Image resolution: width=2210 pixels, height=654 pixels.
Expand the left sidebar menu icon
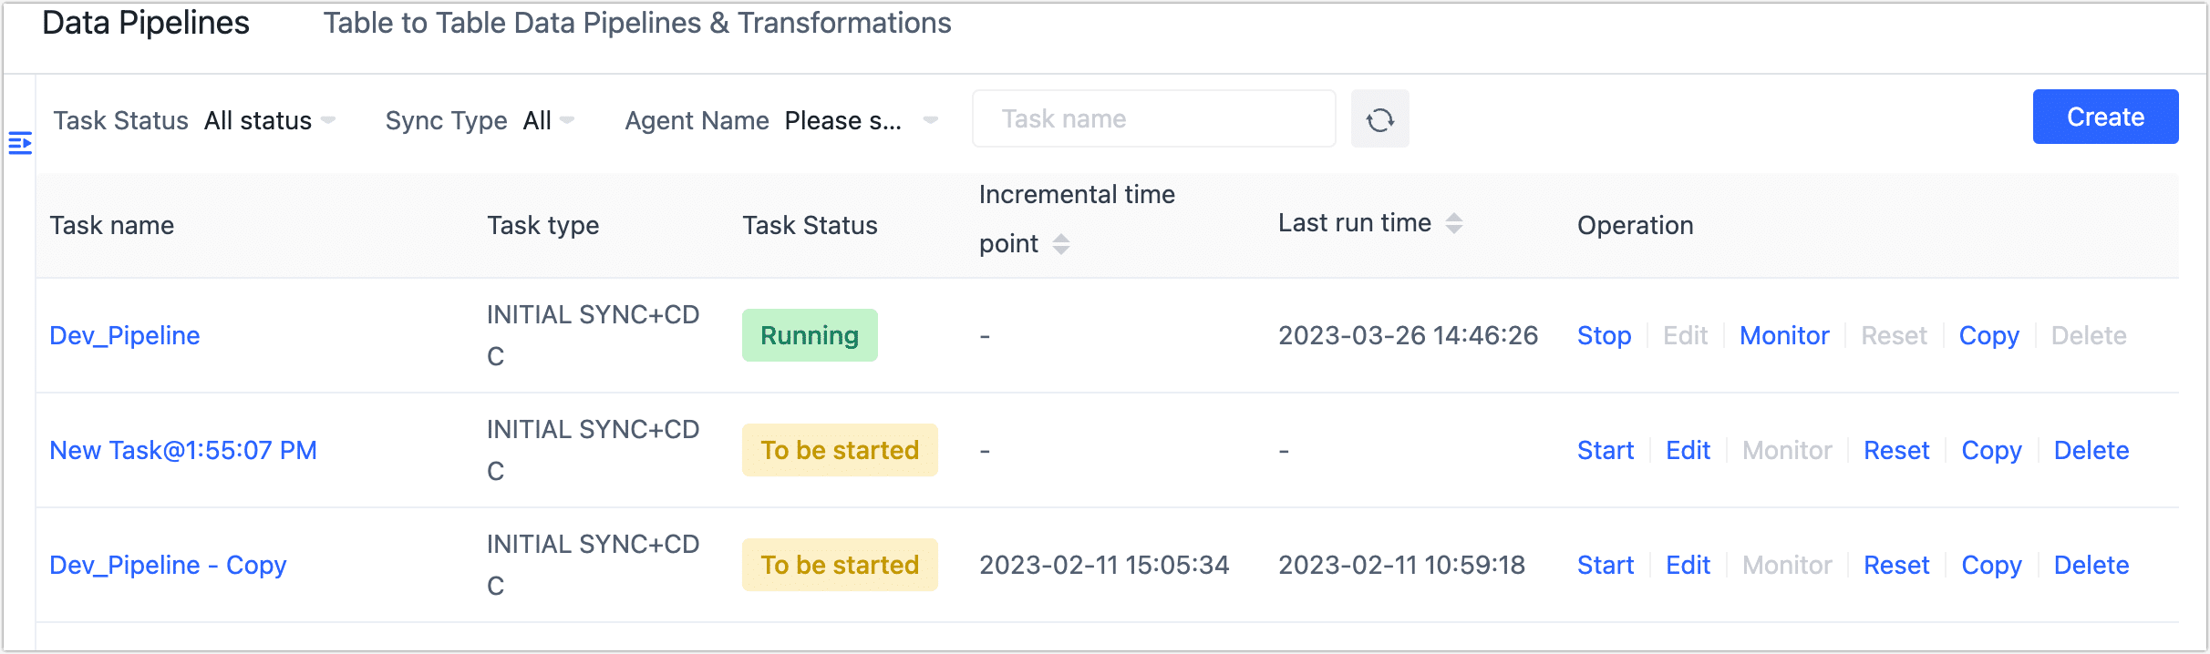20,143
